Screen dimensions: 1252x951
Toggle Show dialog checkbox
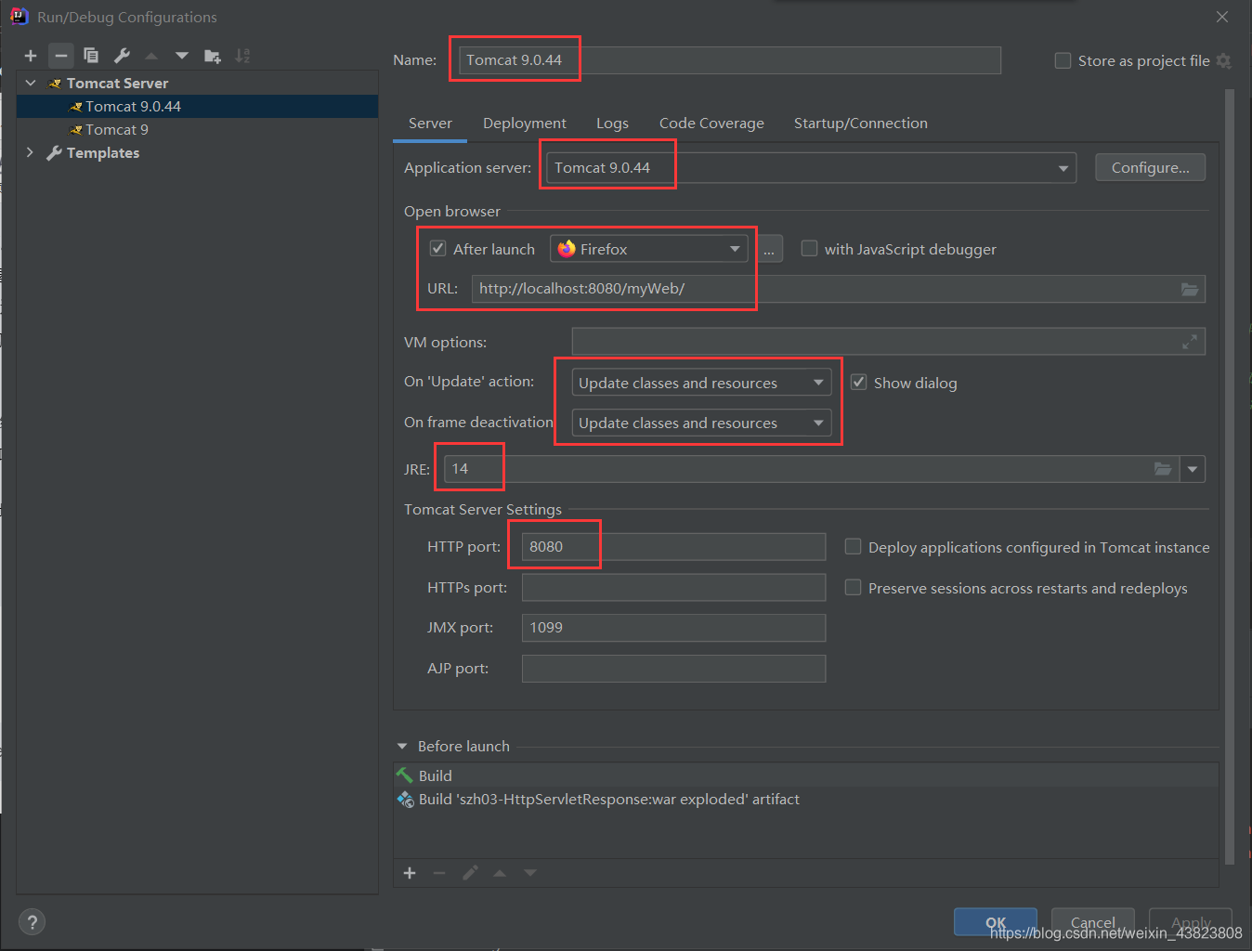click(858, 383)
